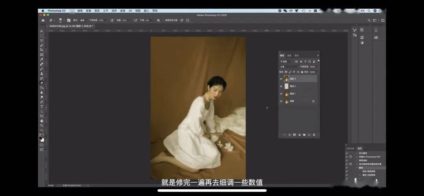Toggle visibility of the 背景 layer
The height and width of the screenshot is (196, 424).
pyautogui.click(x=281, y=101)
